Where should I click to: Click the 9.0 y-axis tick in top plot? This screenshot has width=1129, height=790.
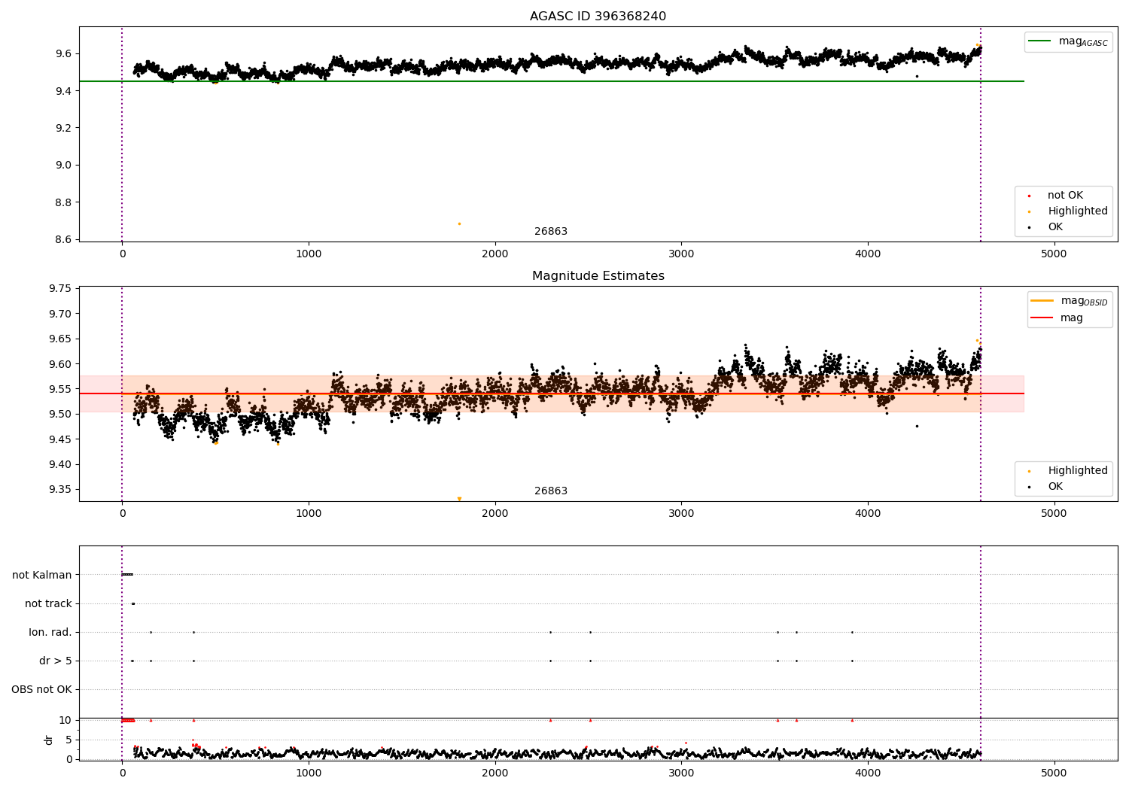click(x=63, y=165)
